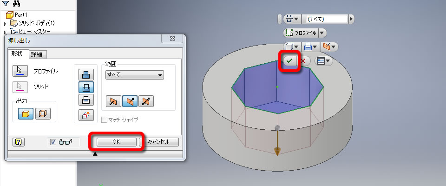Confirm extrusion with the OK button
The width and height of the screenshot is (446, 186).
click(116, 141)
